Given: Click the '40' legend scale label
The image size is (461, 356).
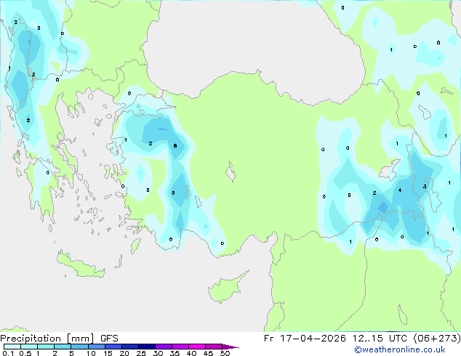Looking at the screenshot, I should coord(191,353).
